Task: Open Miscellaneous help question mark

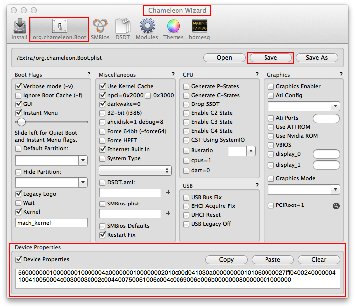Action: click(x=173, y=74)
